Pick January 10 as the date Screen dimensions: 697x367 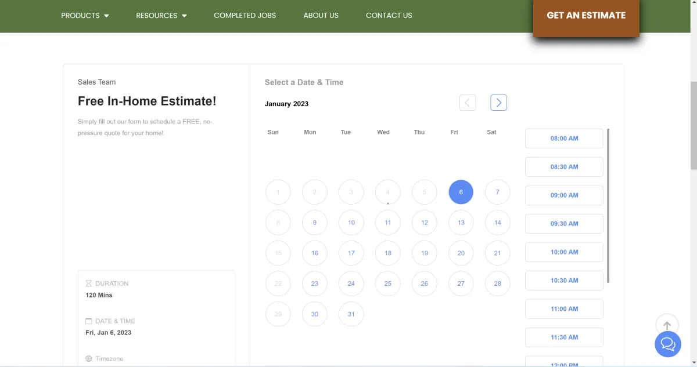click(x=351, y=223)
